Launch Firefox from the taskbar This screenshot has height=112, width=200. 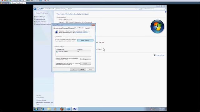[x=62, y=109]
